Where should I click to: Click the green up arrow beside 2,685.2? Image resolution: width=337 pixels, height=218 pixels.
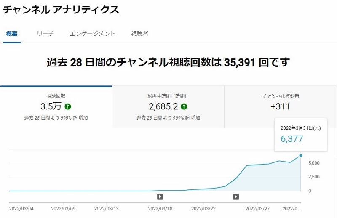pyautogui.click(x=184, y=106)
